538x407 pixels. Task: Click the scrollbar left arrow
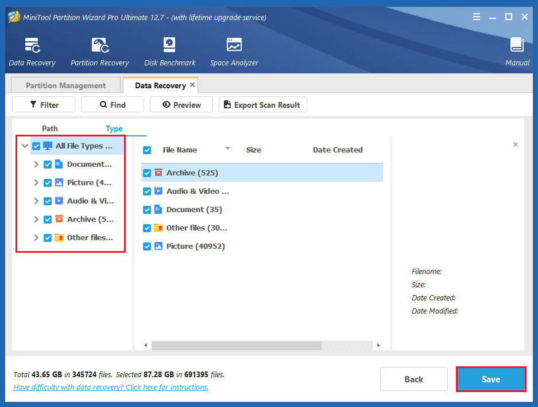pos(146,345)
